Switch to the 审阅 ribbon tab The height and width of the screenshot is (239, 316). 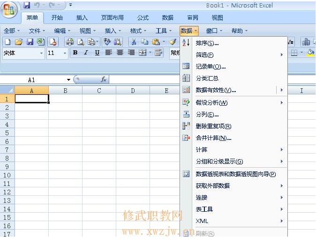(x=193, y=18)
